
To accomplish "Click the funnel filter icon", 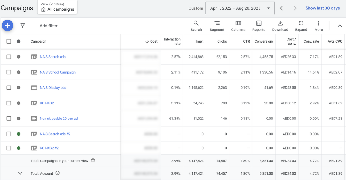I will (22, 26).
